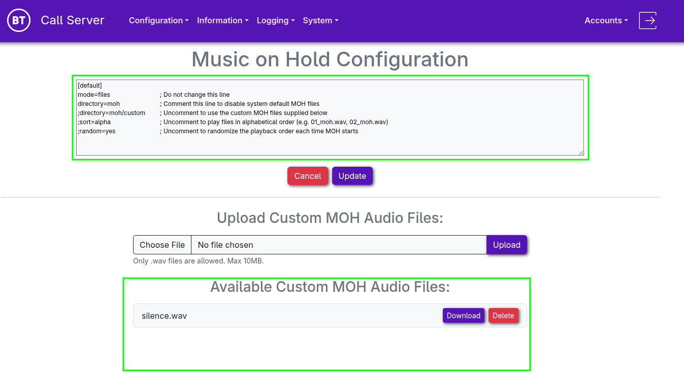Select the silence.wav file name
Screen dimensions: 684x378
point(164,316)
